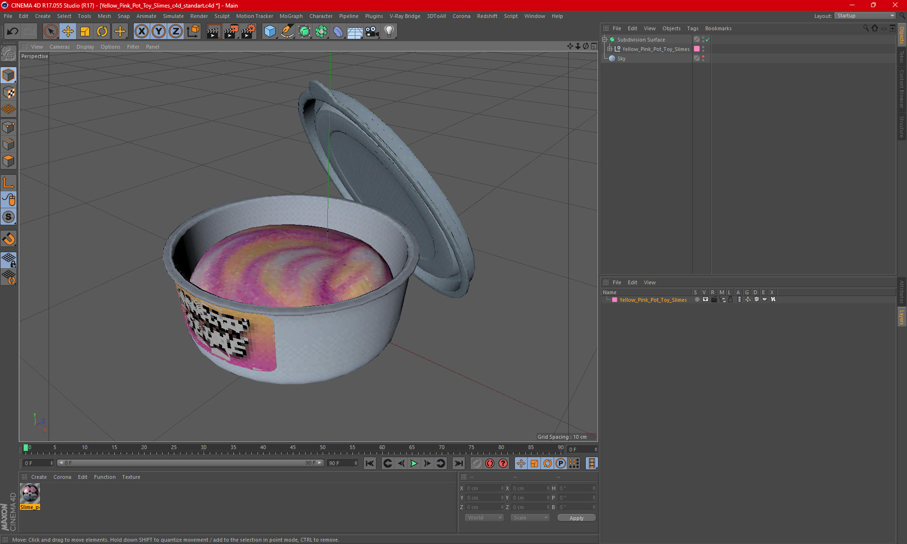907x544 pixels.
Task: Switch to Model mode in left palette
Action: pos(9,75)
